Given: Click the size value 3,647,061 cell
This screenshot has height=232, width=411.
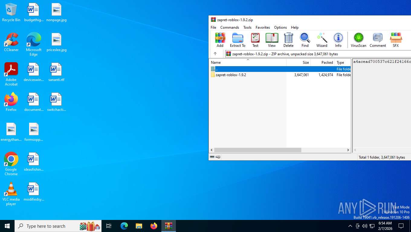Looking at the screenshot, I should 301,75.
